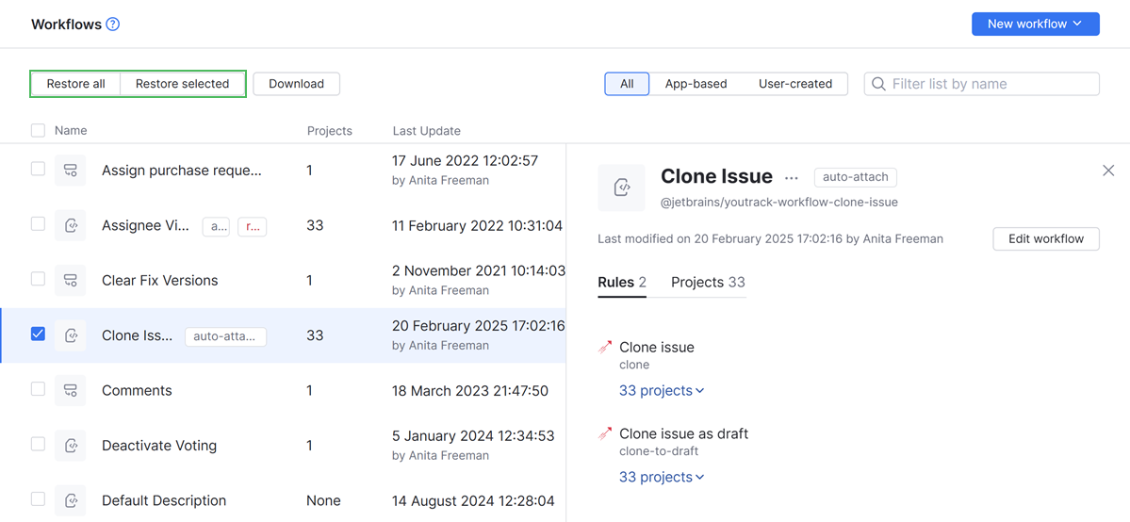The width and height of the screenshot is (1130, 522).
Task: Click the large Clone Issue header icon
Action: (622, 188)
